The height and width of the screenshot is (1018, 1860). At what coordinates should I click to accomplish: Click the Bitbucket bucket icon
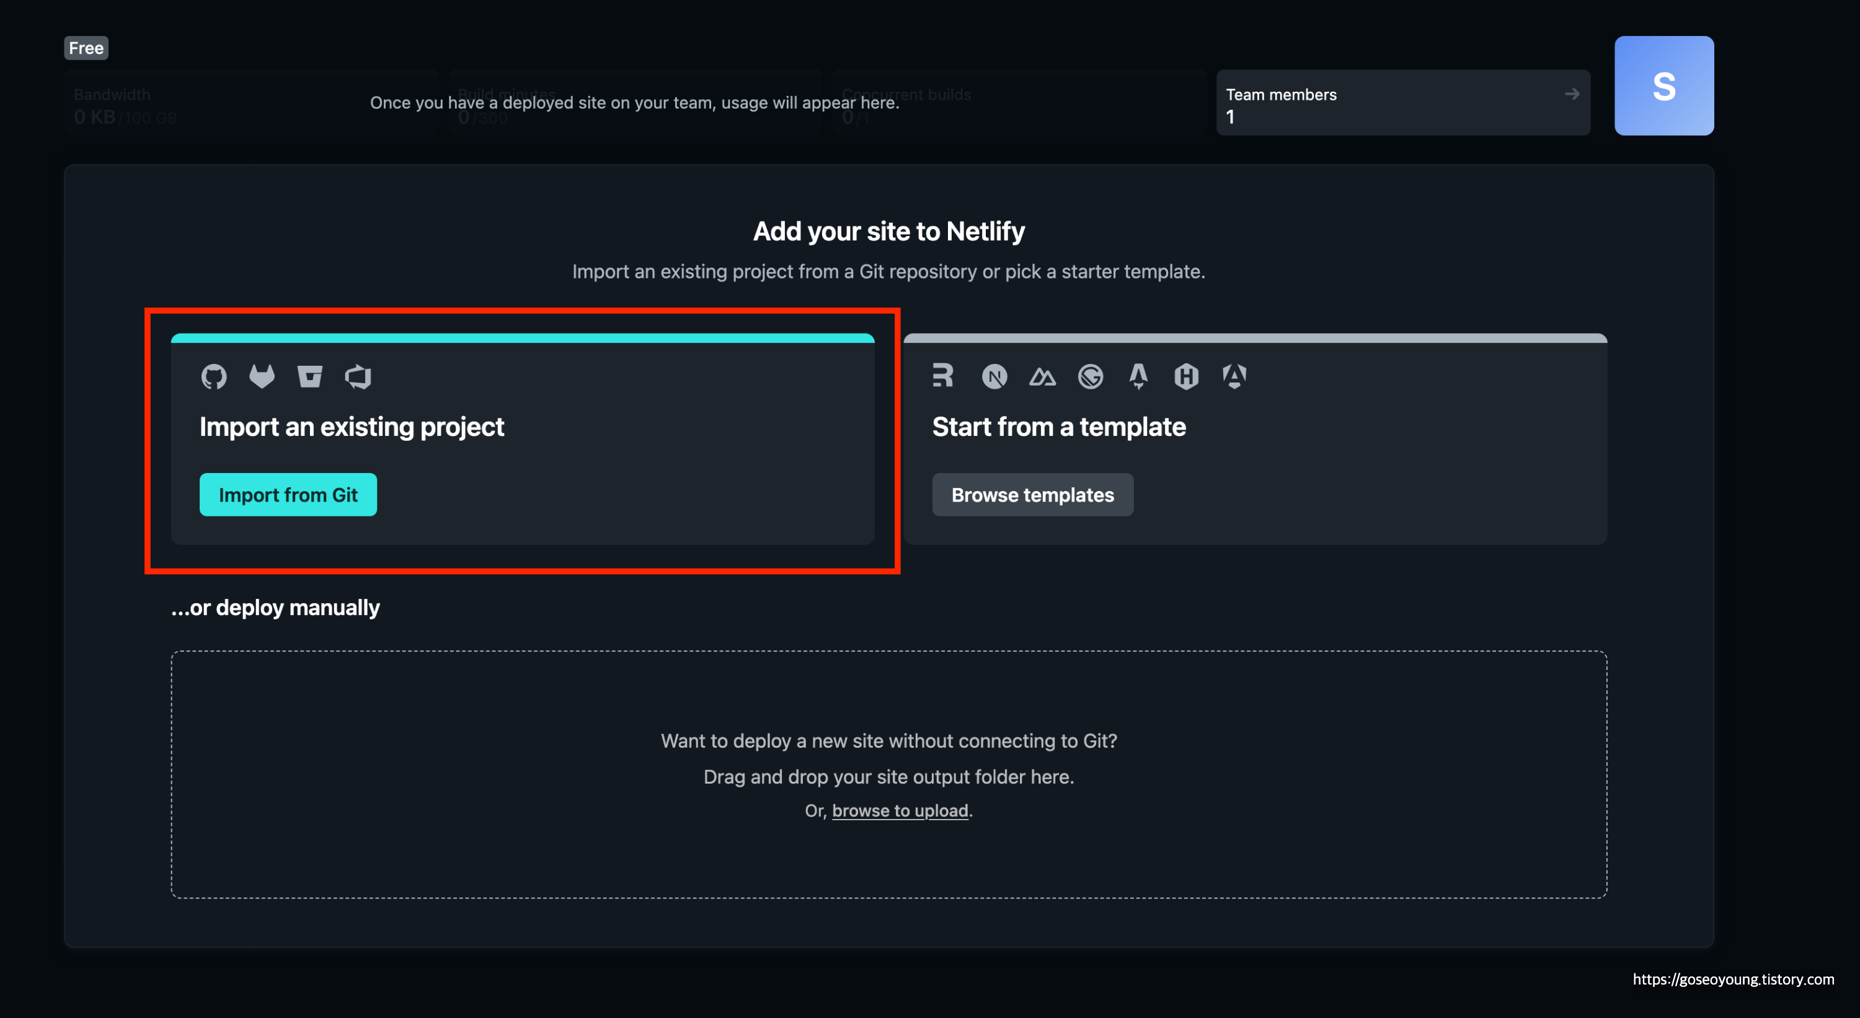coord(310,376)
